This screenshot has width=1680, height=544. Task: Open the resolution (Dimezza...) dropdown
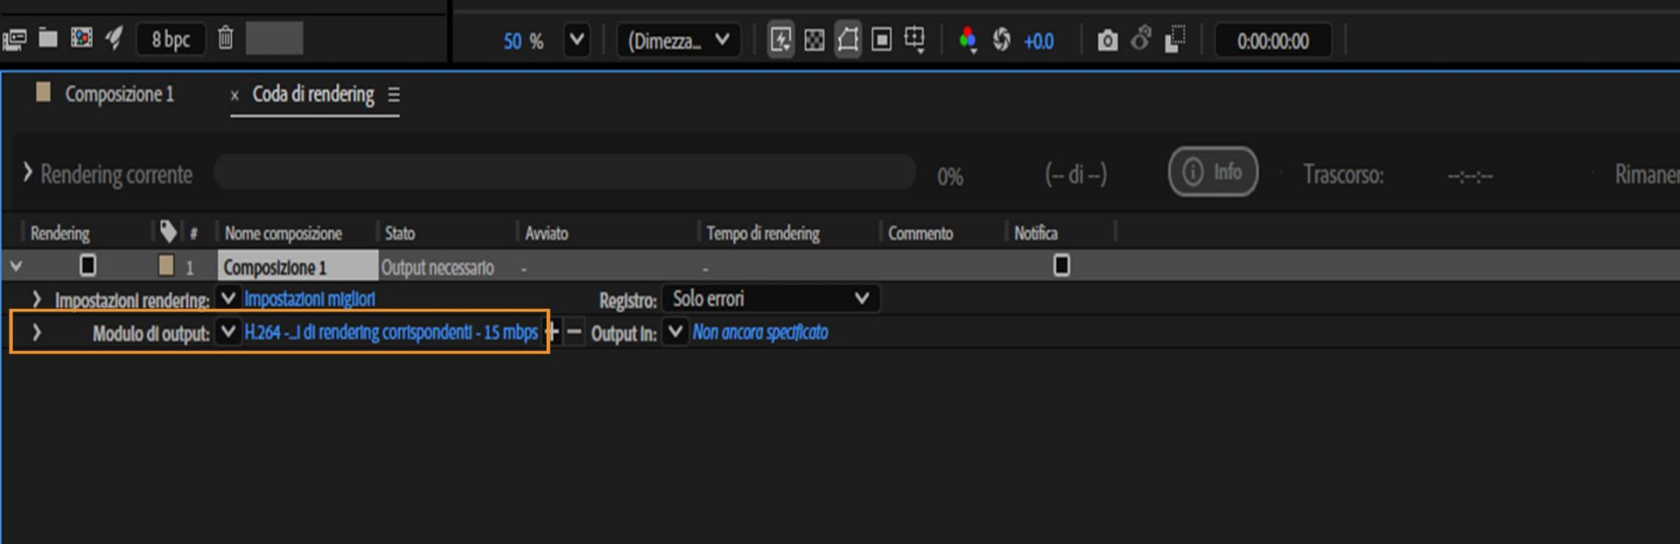coord(679,40)
